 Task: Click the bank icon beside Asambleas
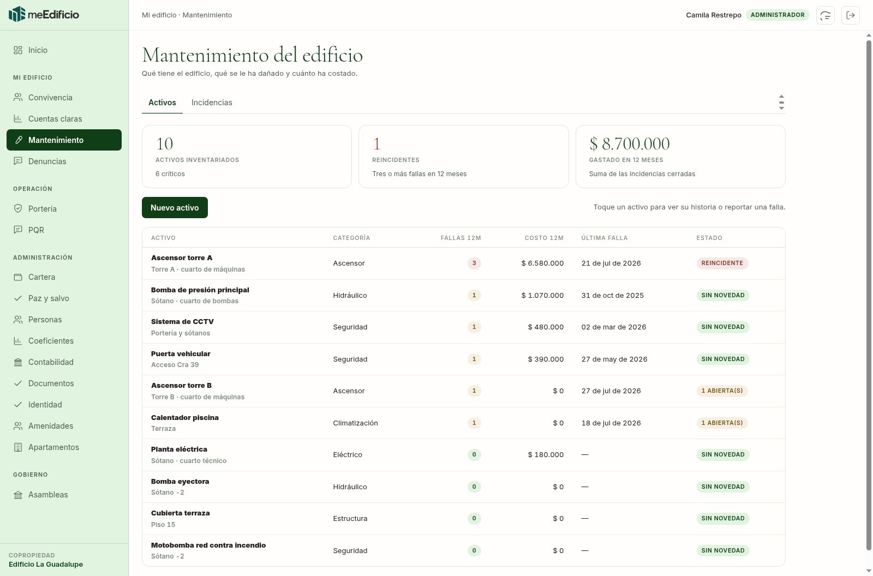pos(18,495)
